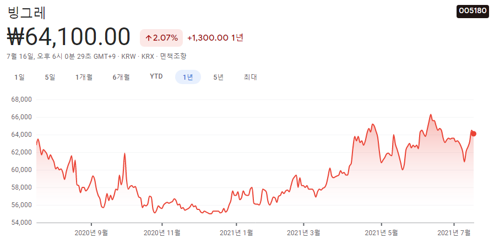Click the 54,000 y-axis label
This screenshot has width=494, height=244.
(x=21, y=223)
